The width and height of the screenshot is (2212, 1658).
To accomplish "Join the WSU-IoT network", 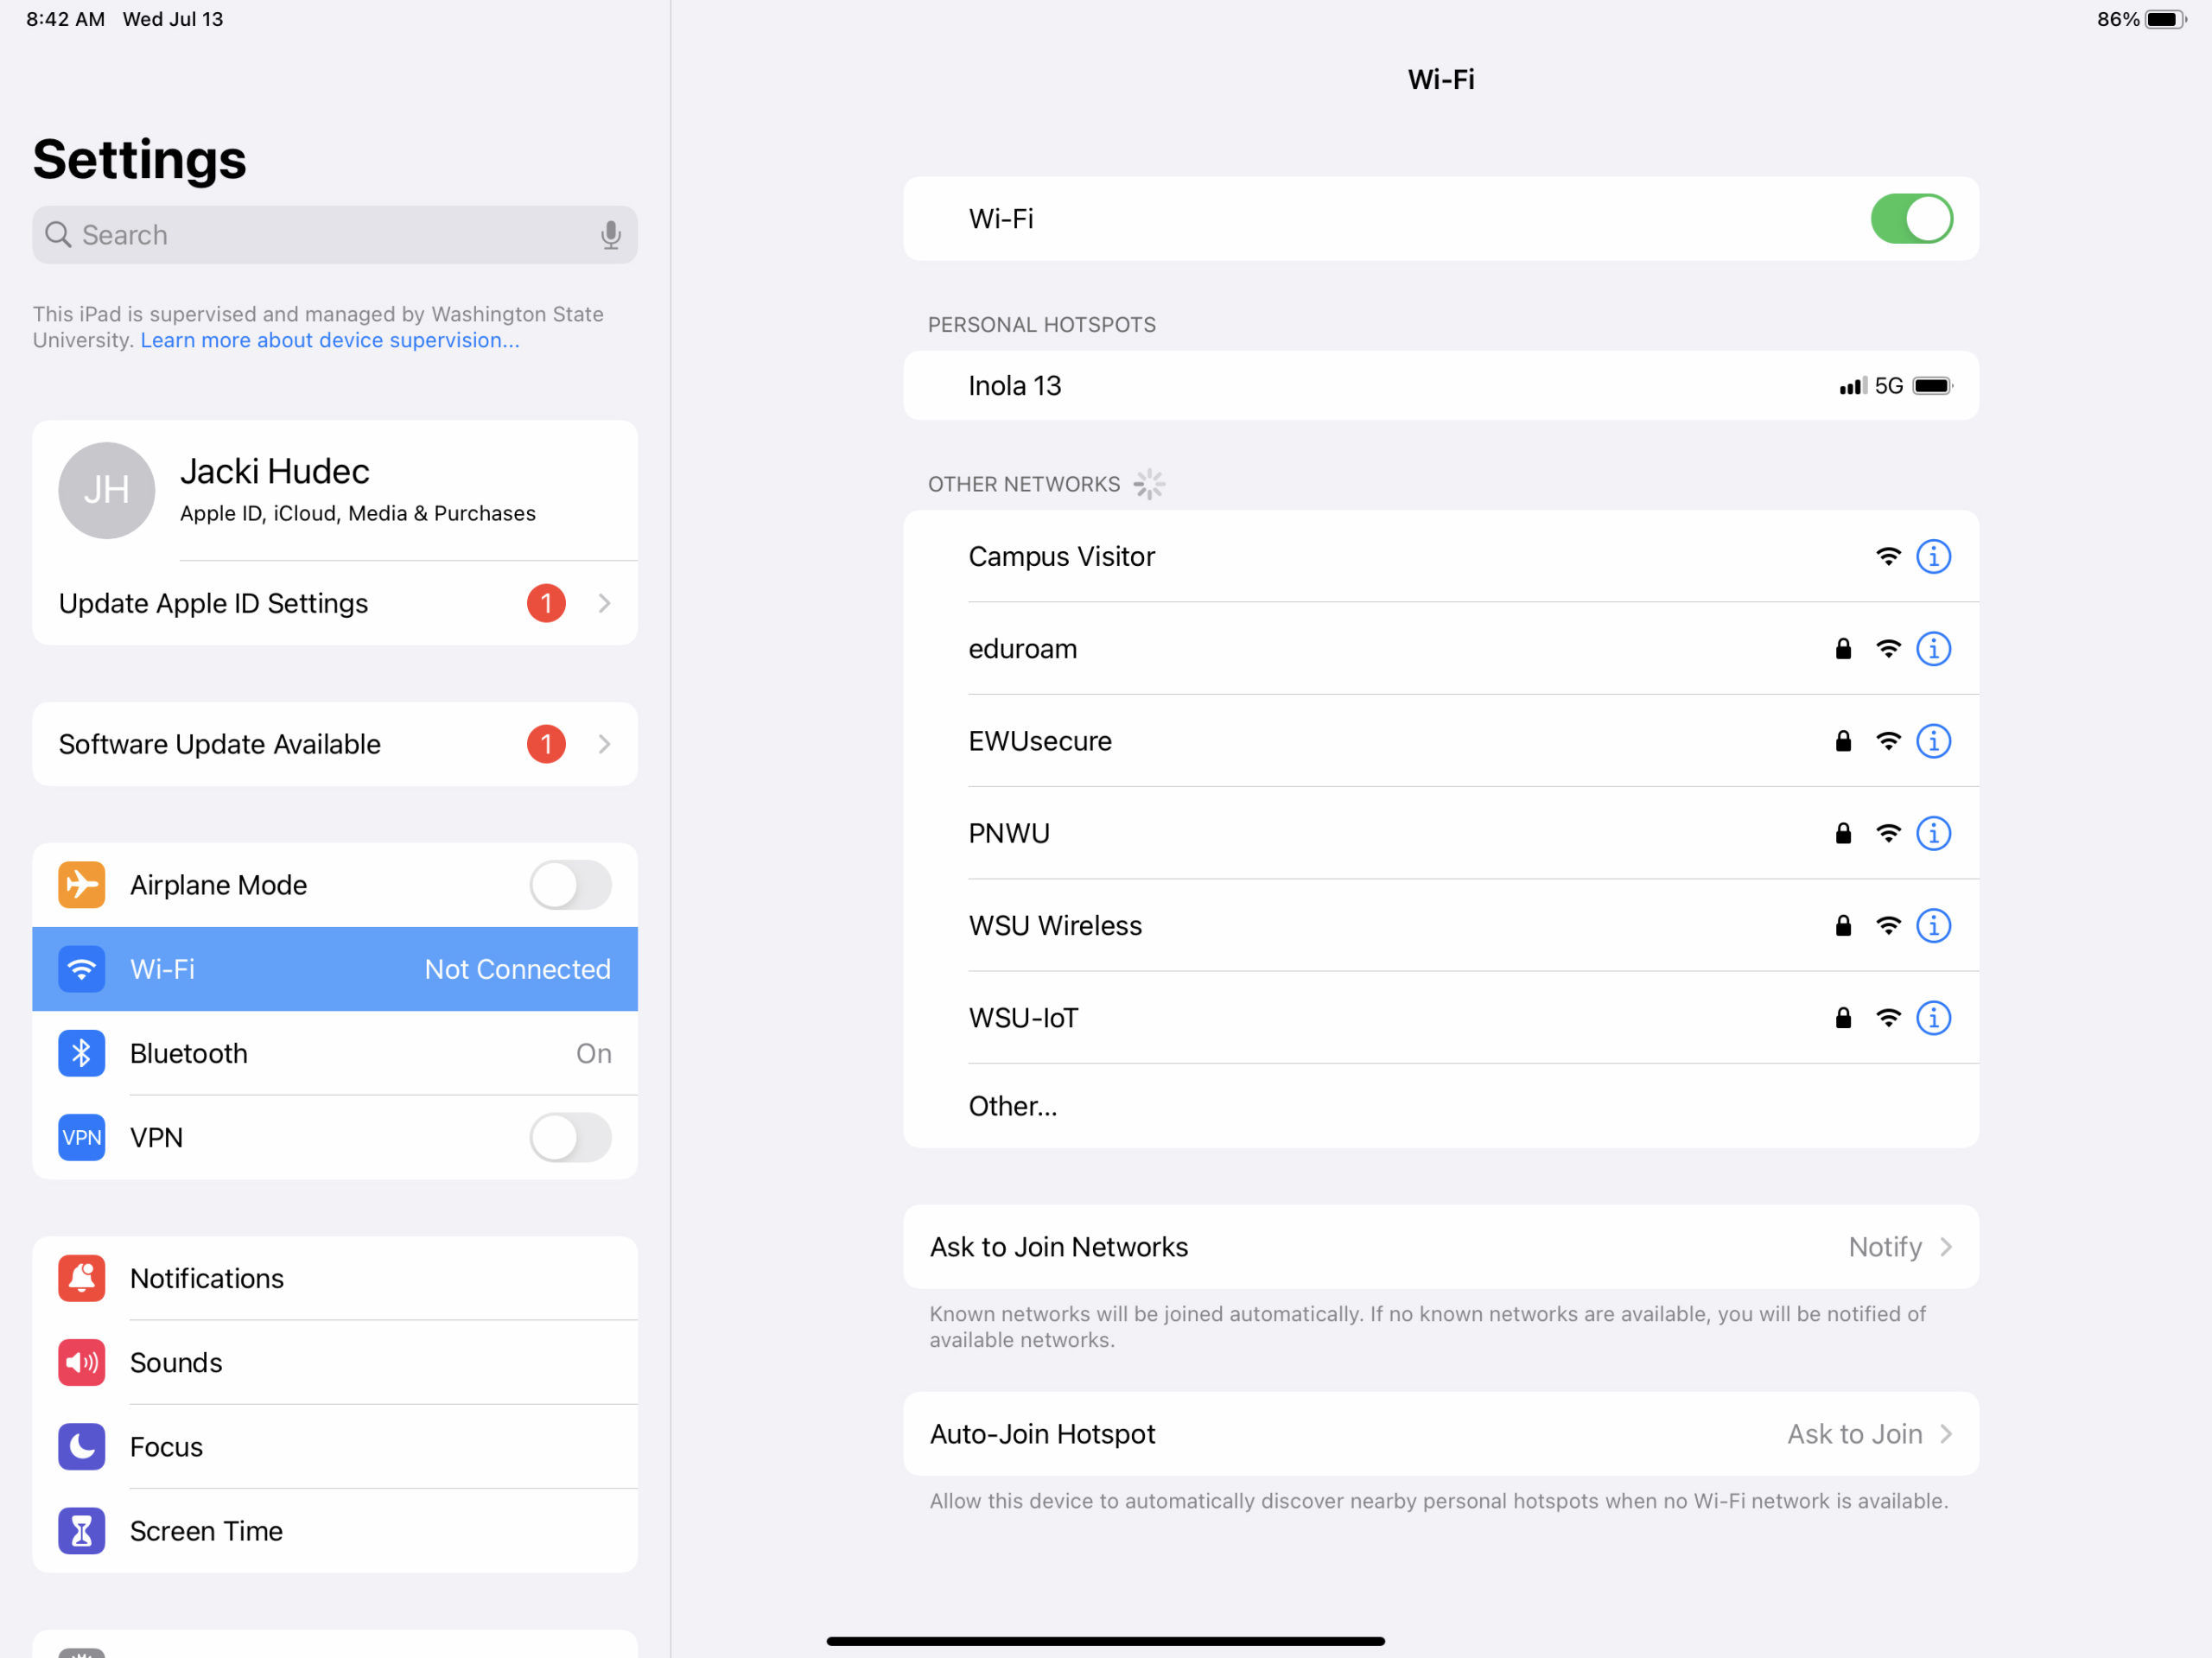I will [1441, 1017].
